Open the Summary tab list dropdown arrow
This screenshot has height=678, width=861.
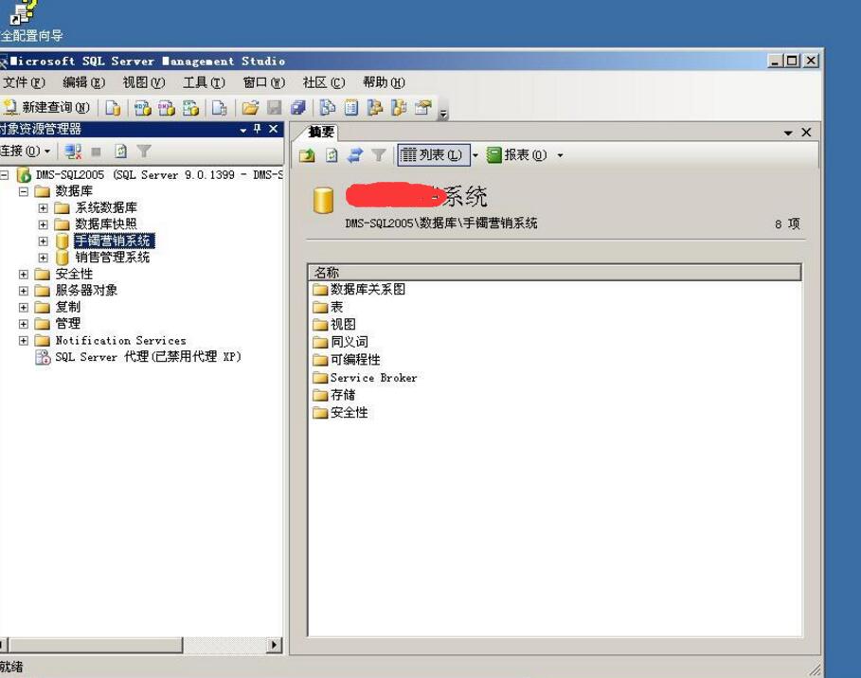coord(788,133)
